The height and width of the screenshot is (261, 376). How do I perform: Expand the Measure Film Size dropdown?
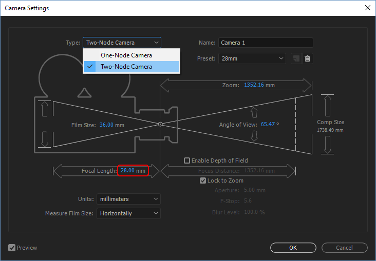pos(128,213)
